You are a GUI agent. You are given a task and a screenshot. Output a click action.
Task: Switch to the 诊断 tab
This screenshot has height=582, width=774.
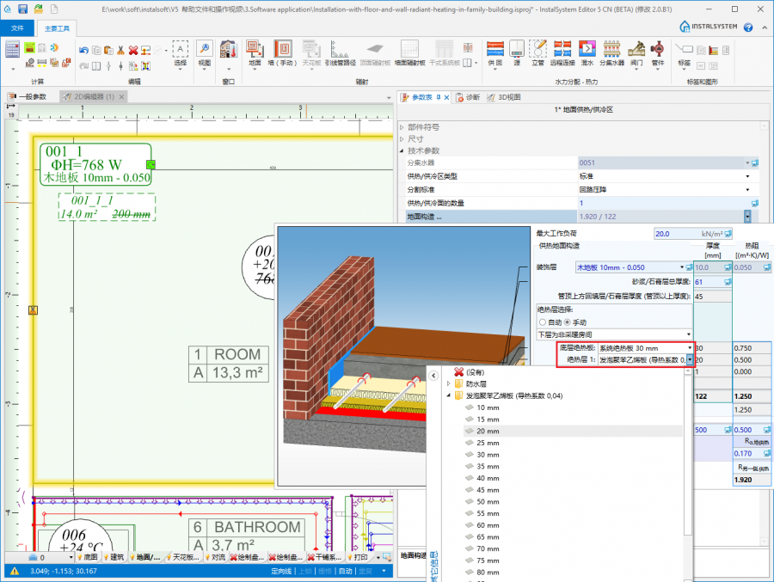[x=468, y=97]
